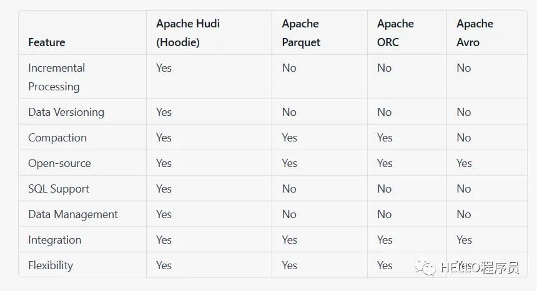
Task: Click the Compaction row label
Action: [57, 138]
